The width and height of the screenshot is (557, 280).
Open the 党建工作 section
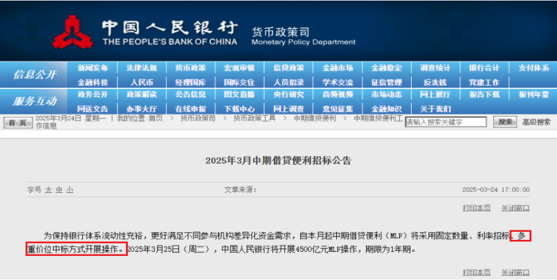484,82
